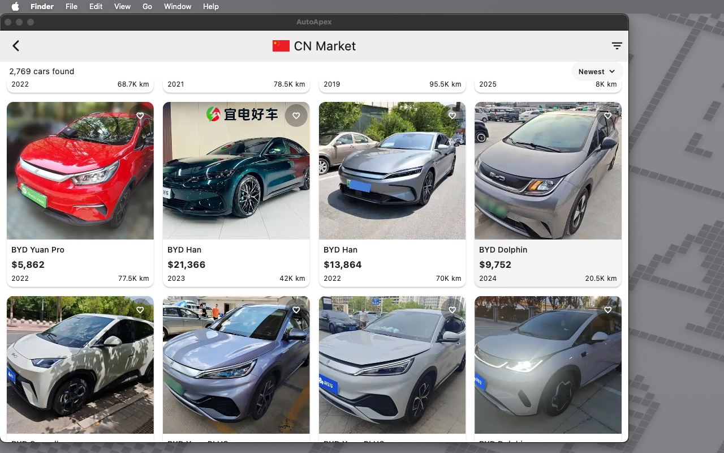The height and width of the screenshot is (453, 724).
Task: Select the BYD Yuan Pro title
Action: tap(38, 250)
